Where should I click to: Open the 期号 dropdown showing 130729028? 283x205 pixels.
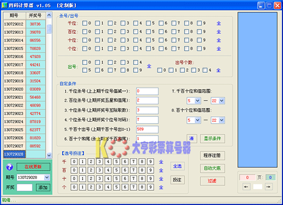pos(47,177)
